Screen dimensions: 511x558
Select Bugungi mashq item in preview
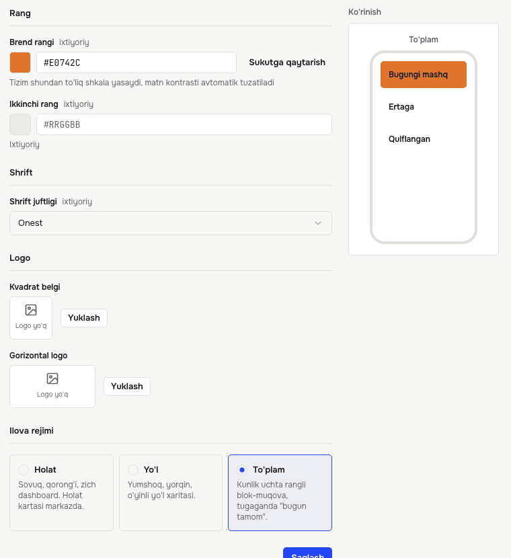click(424, 75)
